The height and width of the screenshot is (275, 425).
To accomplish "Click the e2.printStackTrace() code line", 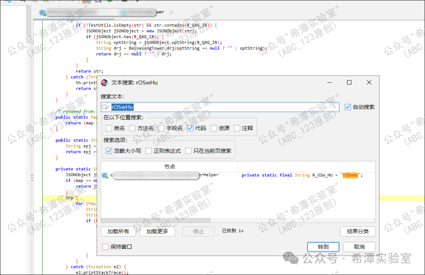I will coord(102,272).
